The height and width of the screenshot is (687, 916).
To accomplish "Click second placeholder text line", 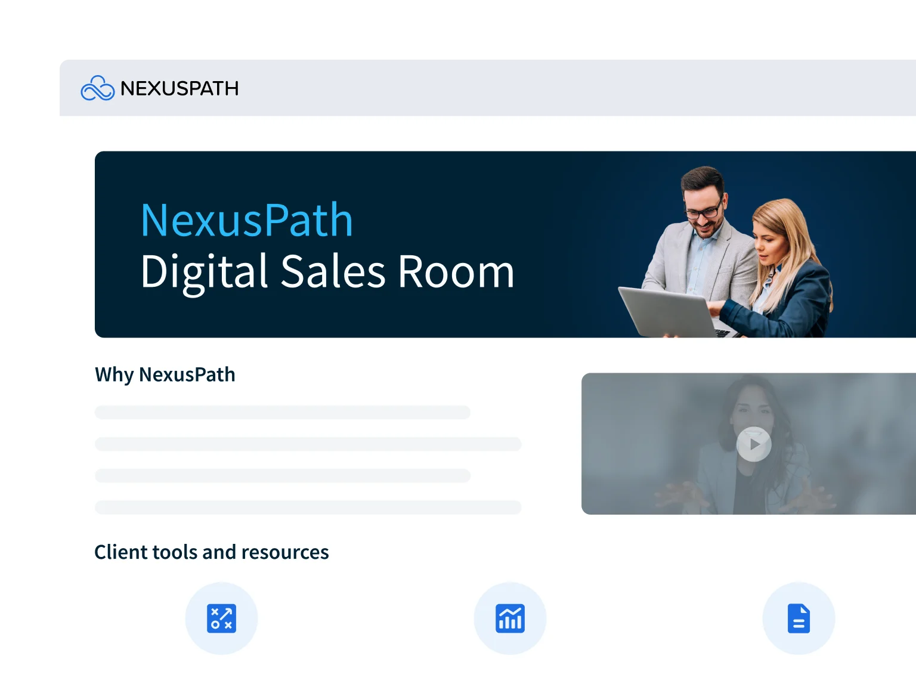I will click(x=308, y=444).
